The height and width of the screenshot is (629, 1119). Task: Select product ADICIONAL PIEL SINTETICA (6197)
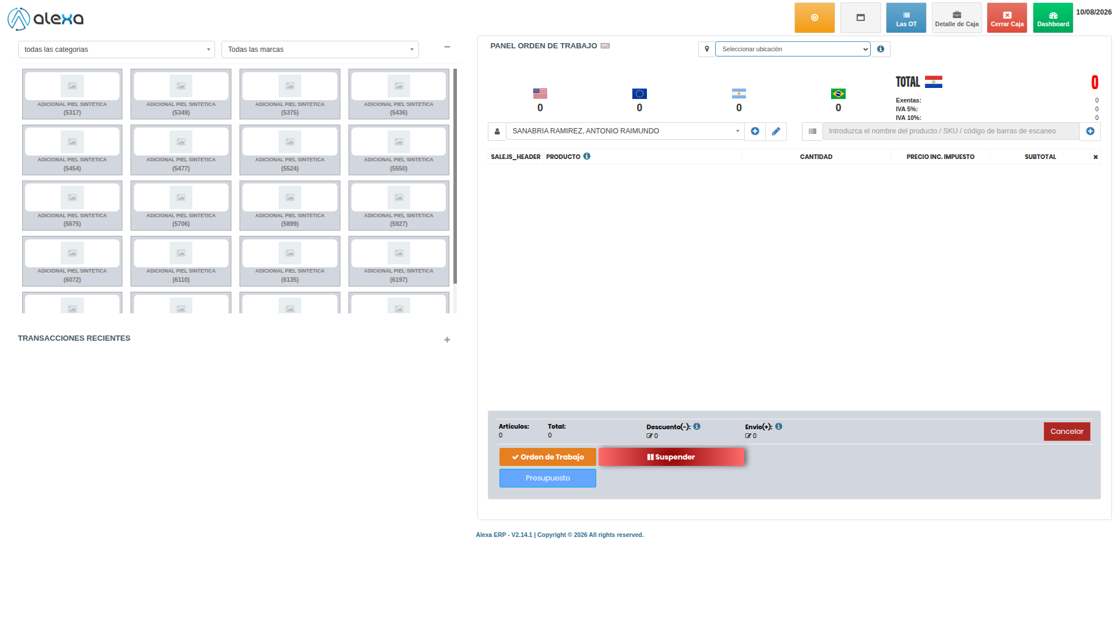point(399,261)
